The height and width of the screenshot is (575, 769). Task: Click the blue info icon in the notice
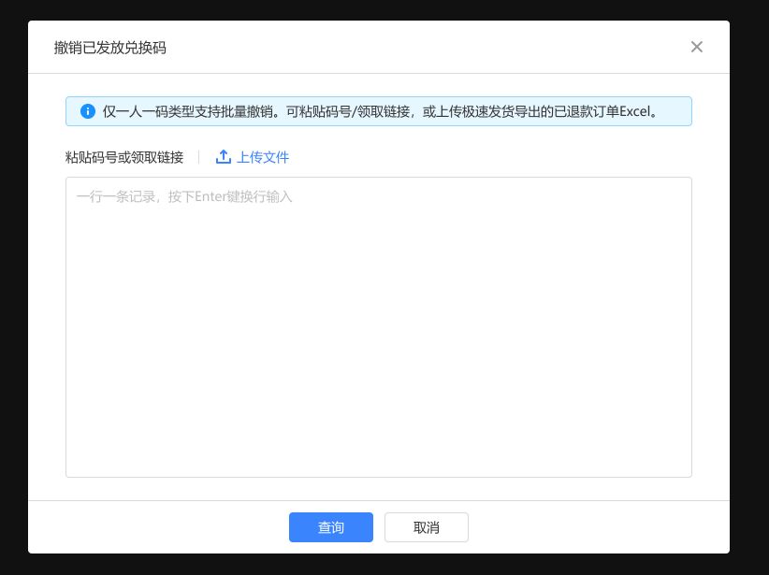tap(88, 111)
